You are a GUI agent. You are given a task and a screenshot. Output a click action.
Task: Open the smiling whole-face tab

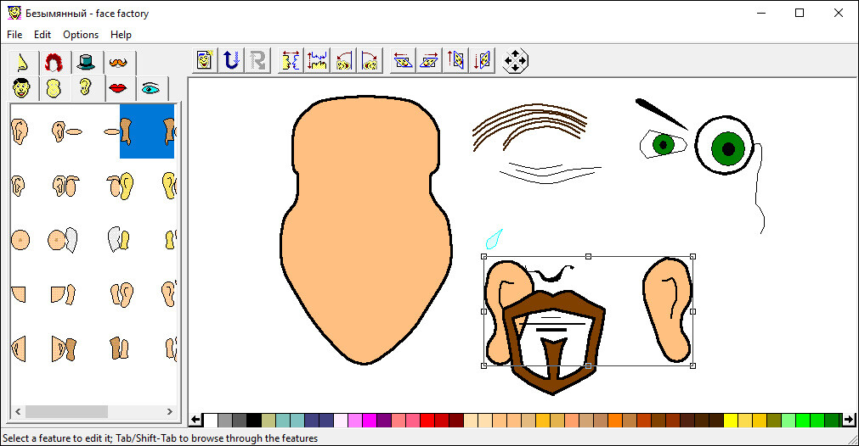(22, 88)
